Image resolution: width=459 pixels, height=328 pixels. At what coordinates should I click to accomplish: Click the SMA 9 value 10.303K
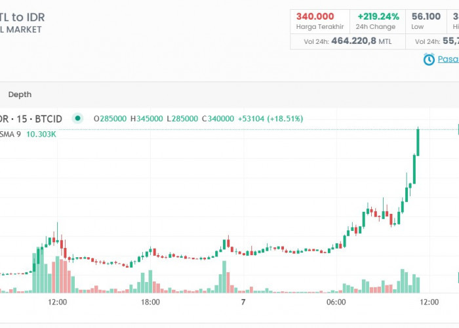(x=41, y=134)
